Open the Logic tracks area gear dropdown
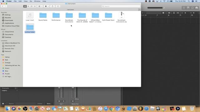Image resolution: width=200 pixels, height=112 pixels. (164, 13)
